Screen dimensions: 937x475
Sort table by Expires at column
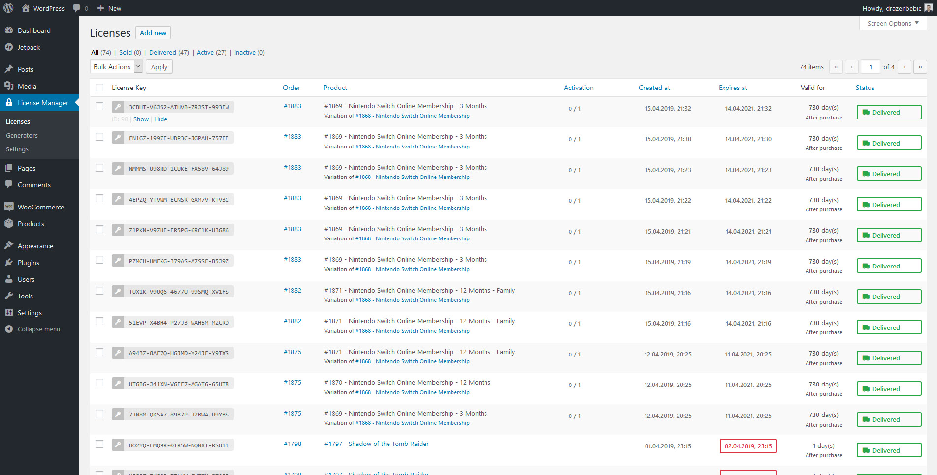tap(733, 88)
